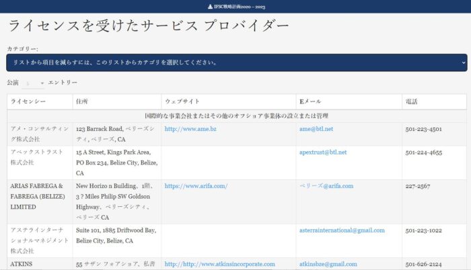Click the エントリー label
The image size is (471, 270).
(63, 83)
